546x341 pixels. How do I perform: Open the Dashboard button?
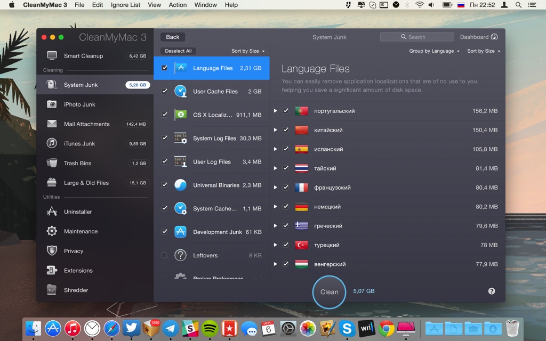(x=479, y=37)
